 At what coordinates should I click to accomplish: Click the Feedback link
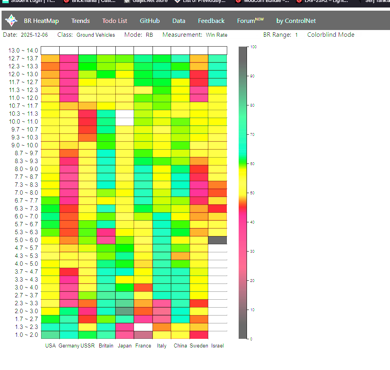click(x=211, y=21)
